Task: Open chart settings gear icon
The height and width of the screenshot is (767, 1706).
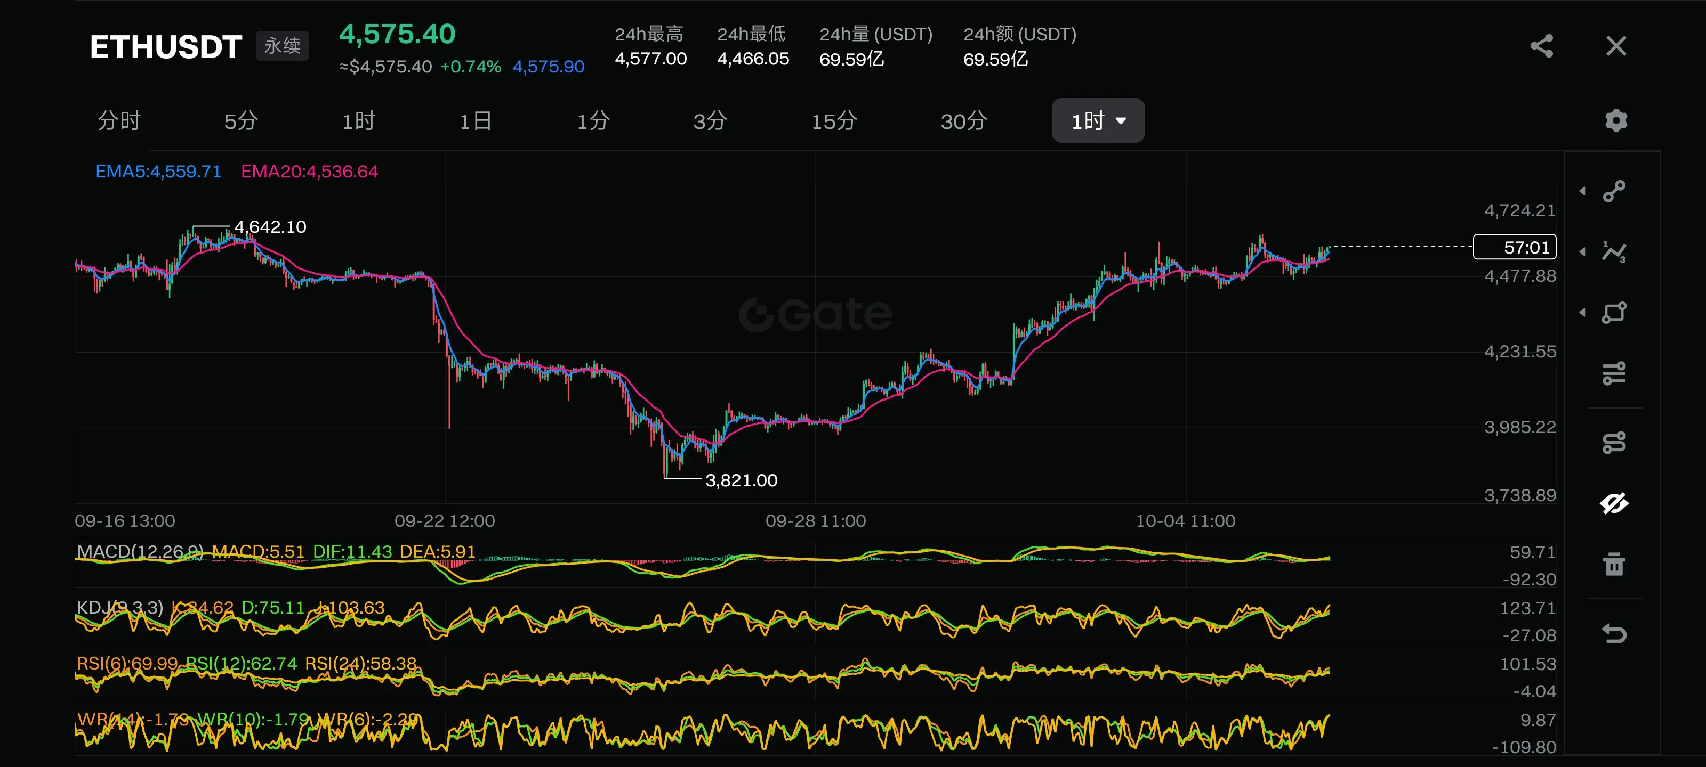Action: (x=1615, y=120)
